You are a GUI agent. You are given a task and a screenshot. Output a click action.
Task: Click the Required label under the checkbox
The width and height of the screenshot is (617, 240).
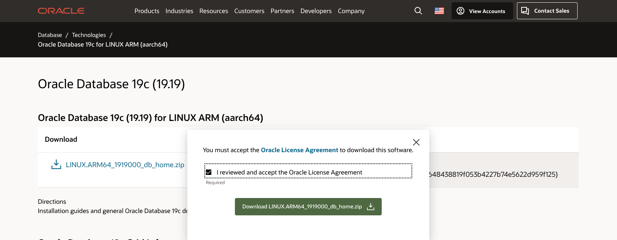tap(215, 183)
